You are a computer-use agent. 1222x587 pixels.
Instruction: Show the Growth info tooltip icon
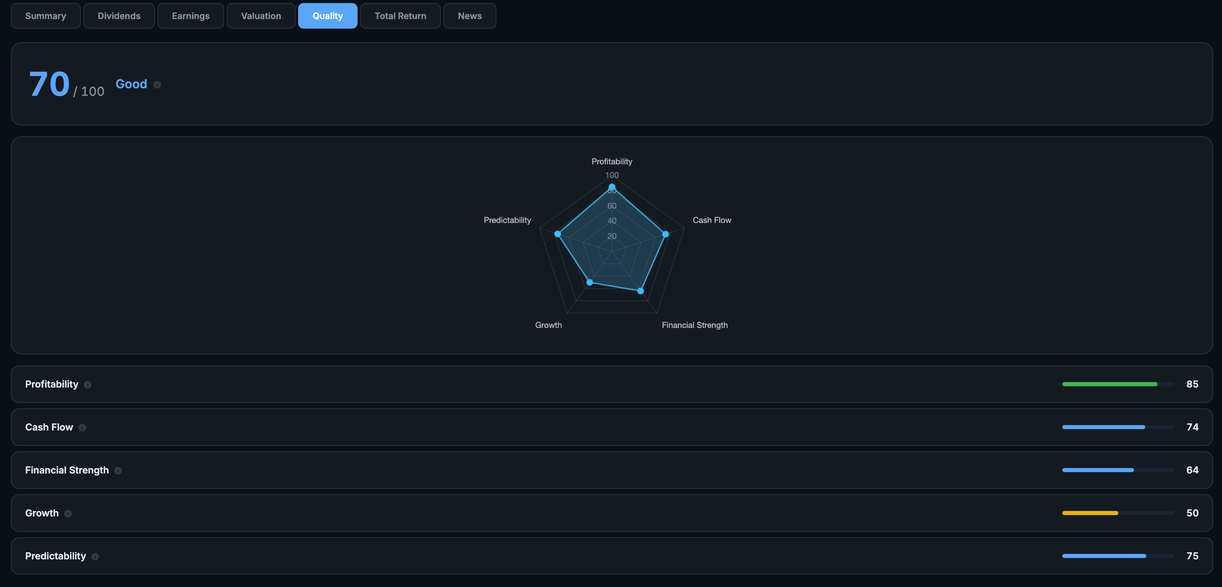[68, 513]
